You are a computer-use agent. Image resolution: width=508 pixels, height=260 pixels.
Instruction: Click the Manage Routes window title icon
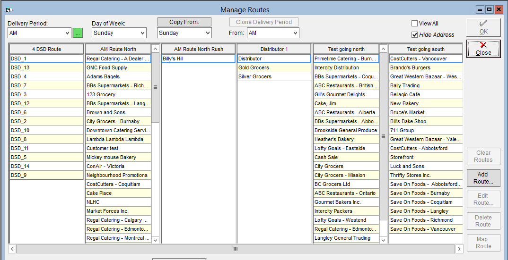point(9,10)
